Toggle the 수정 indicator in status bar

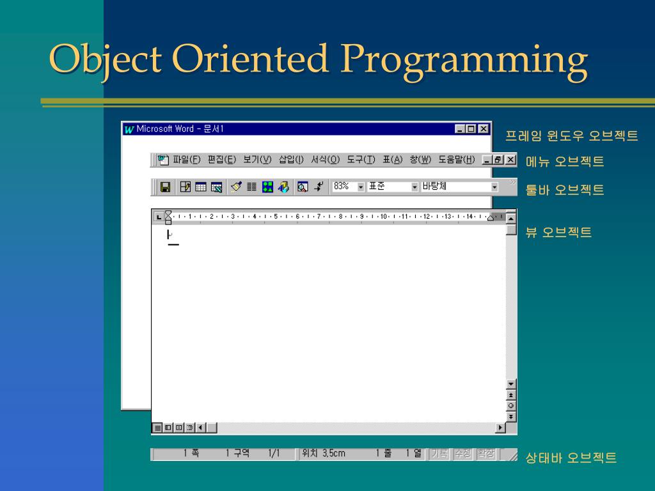463,455
